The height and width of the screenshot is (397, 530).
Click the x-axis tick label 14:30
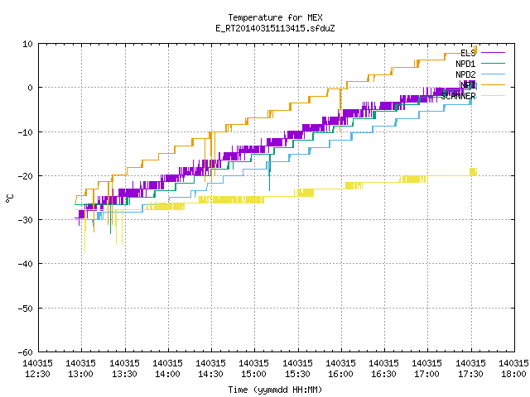tap(210, 374)
